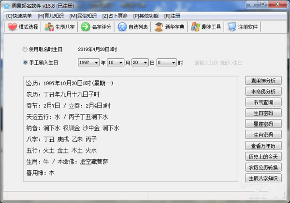The width and height of the screenshot is (290, 203).
Task: Click the date text 2019年4月28日0时
Action: tap(98, 50)
